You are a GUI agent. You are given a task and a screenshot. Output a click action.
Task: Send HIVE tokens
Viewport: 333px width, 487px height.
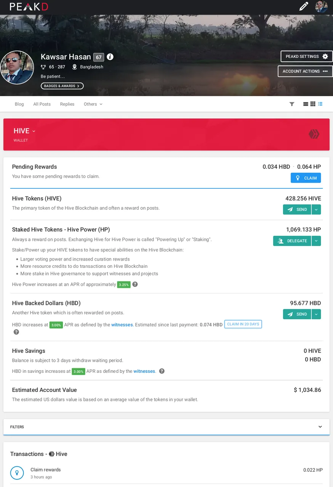[297, 210]
